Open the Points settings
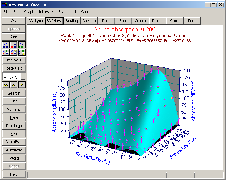 coord(157,21)
